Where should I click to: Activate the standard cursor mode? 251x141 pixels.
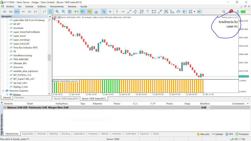(x=104, y=12)
